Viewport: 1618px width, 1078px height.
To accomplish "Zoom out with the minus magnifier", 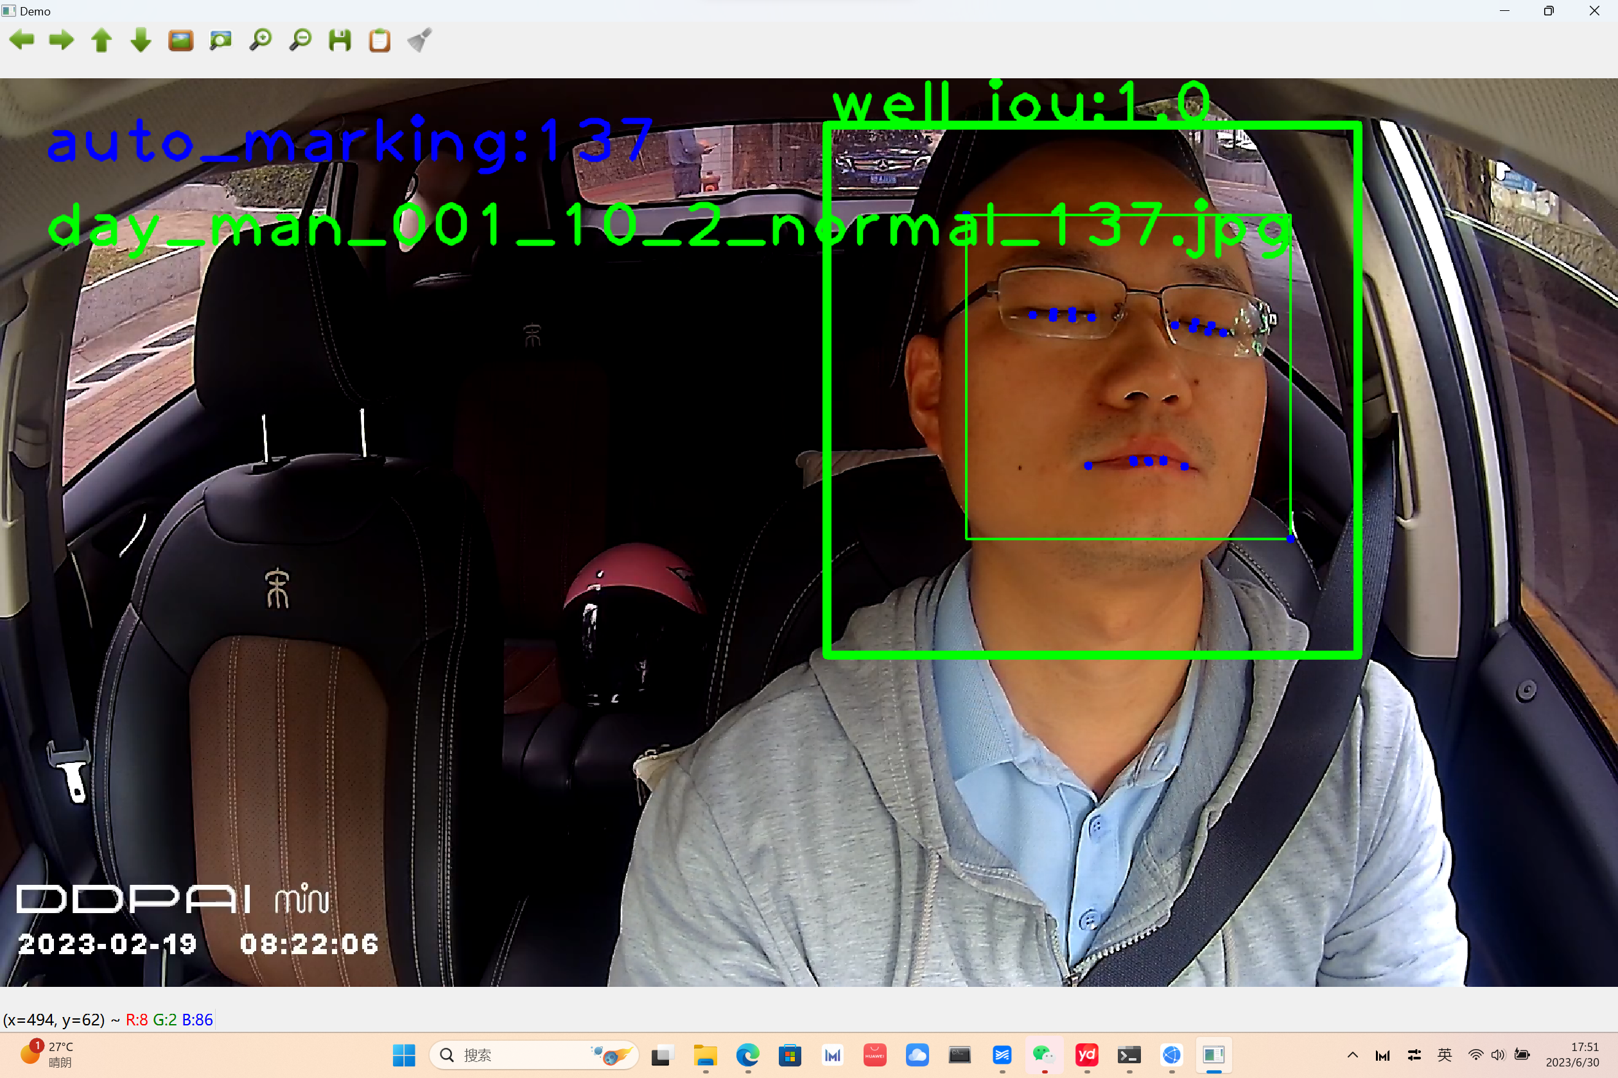I will pos(300,40).
